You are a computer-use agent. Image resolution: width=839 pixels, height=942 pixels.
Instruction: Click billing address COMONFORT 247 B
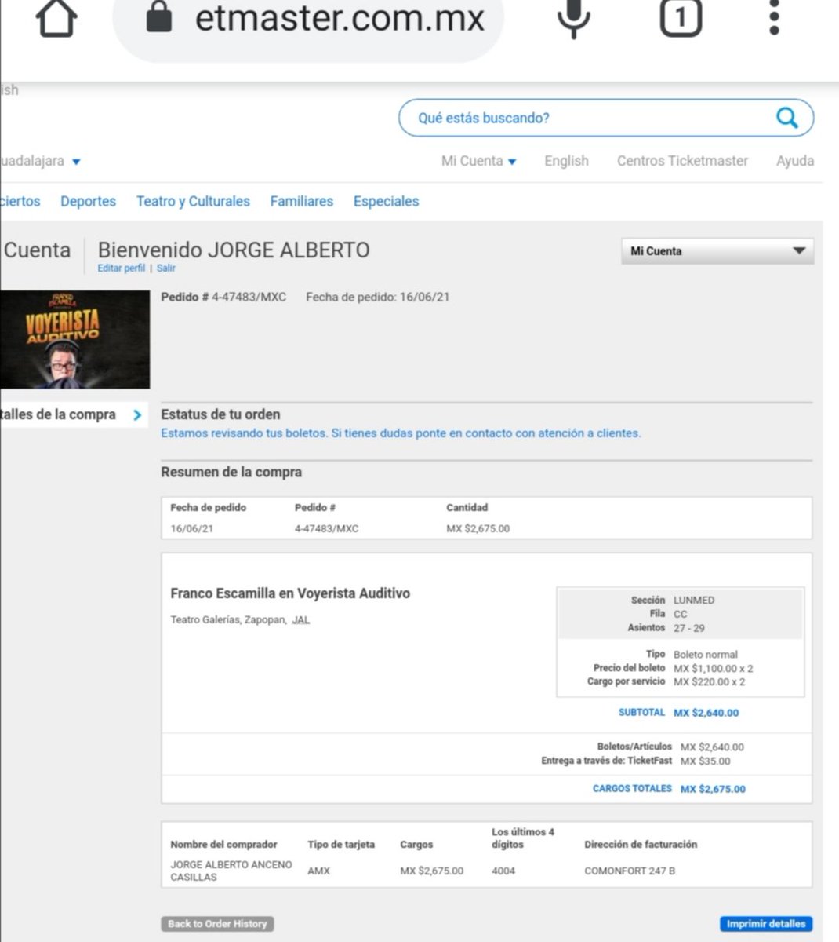630,871
